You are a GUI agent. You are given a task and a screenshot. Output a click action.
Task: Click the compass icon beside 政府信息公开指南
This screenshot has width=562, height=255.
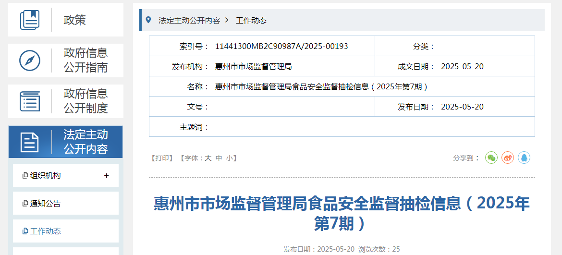[x=30, y=61]
